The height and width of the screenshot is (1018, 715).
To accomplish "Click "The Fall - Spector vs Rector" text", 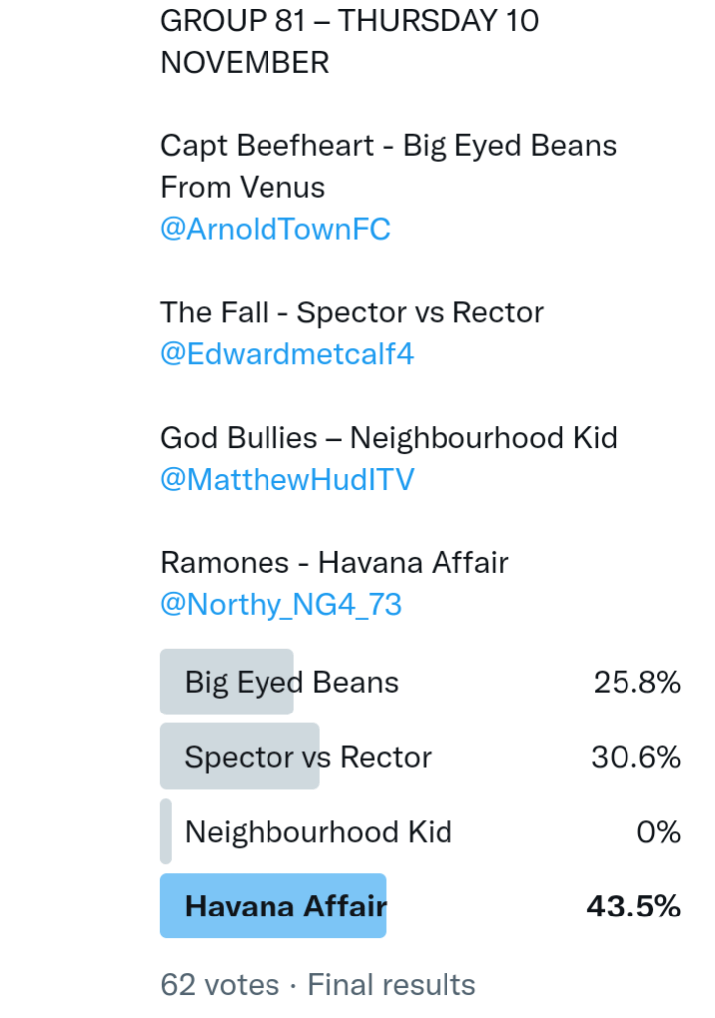I will (x=352, y=312).
